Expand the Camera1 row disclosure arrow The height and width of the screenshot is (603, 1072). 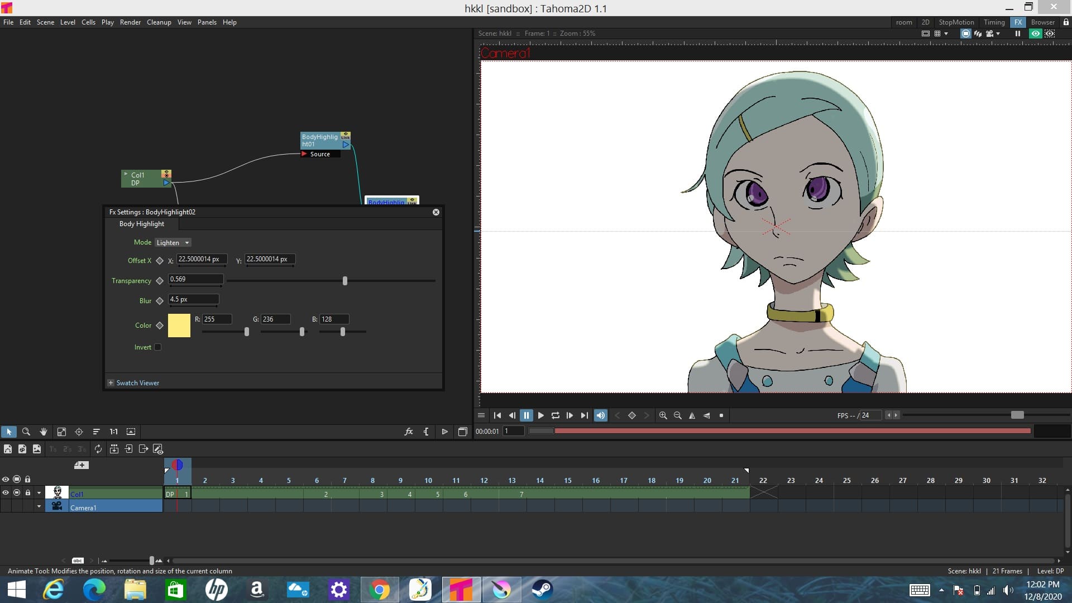(x=39, y=506)
